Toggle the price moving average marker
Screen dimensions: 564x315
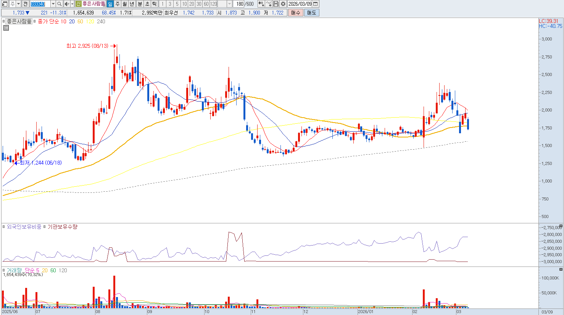(35, 21)
